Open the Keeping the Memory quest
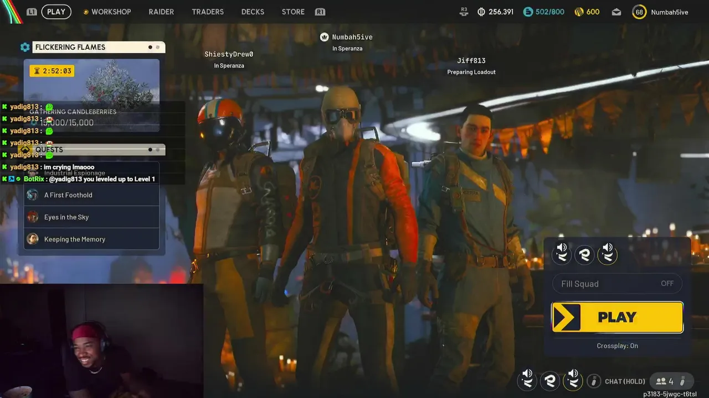709x398 pixels. [91, 239]
